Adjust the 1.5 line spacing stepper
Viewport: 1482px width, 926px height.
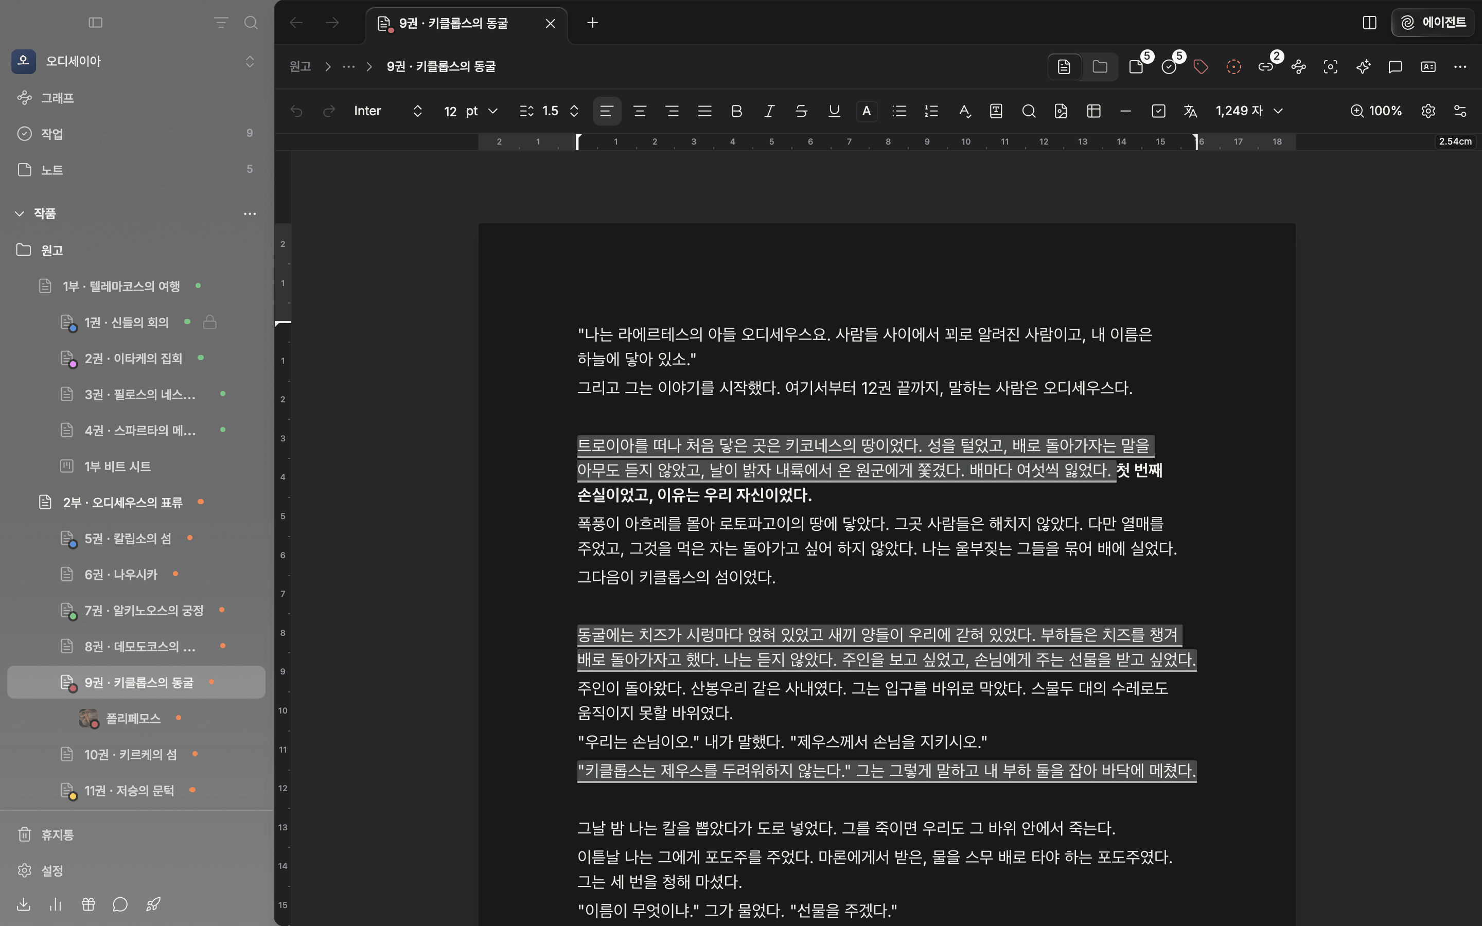point(574,111)
